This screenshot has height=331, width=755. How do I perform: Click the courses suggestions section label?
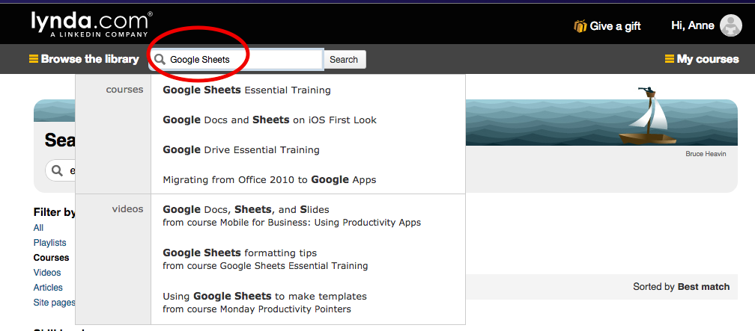click(x=124, y=90)
